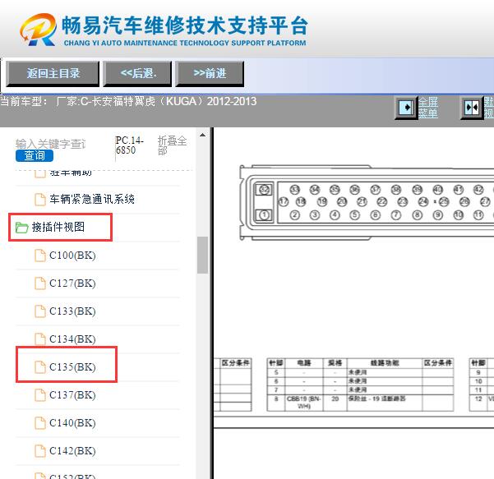Click the 返回主目录 button
Viewport: 494px width, 479px height.
click(x=53, y=74)
